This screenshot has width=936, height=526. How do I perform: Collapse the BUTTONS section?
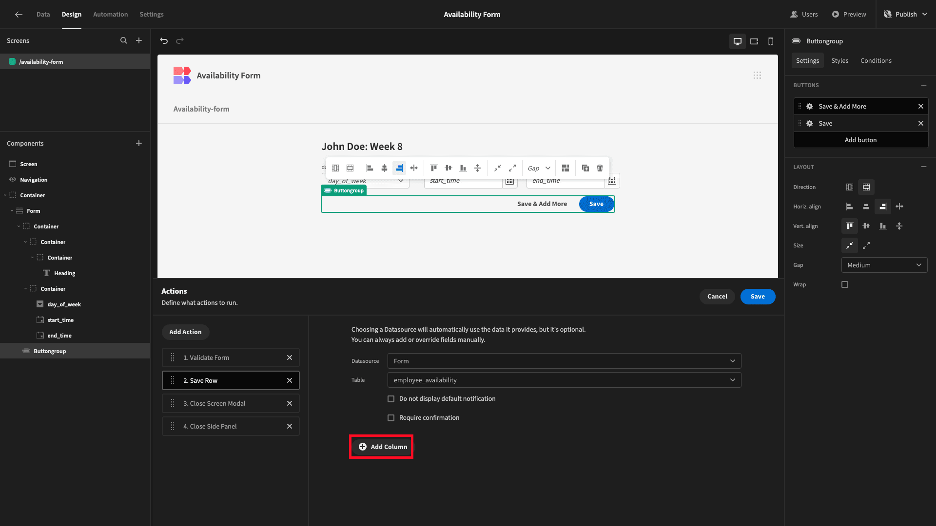[924, 85]
